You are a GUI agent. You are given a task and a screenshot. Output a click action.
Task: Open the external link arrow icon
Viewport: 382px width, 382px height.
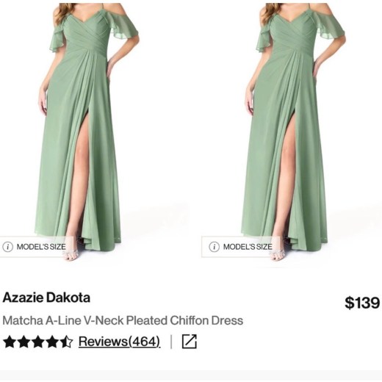tap(190, 341)
